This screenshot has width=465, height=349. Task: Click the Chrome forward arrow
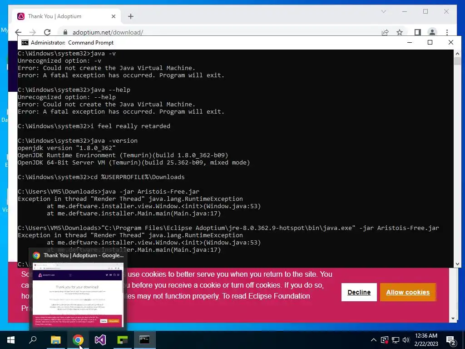33,32
